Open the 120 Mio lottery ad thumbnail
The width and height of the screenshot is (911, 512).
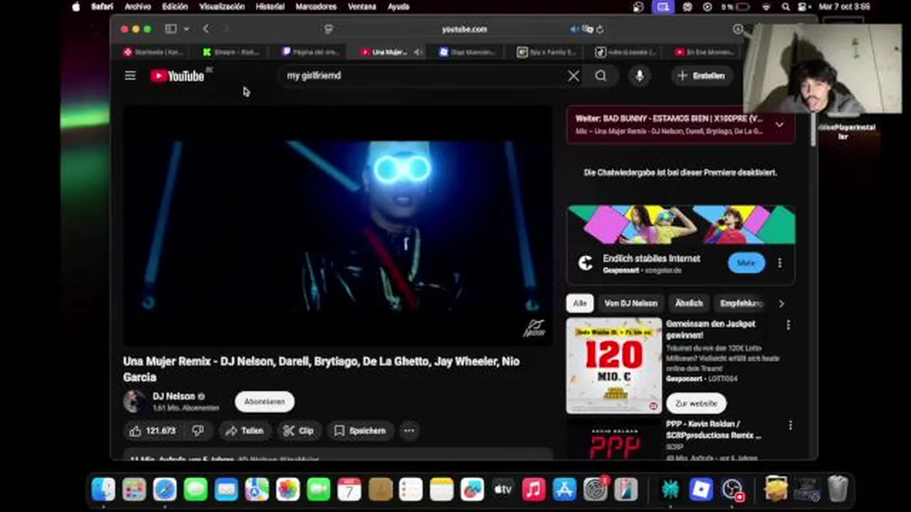tap(614, 366)
